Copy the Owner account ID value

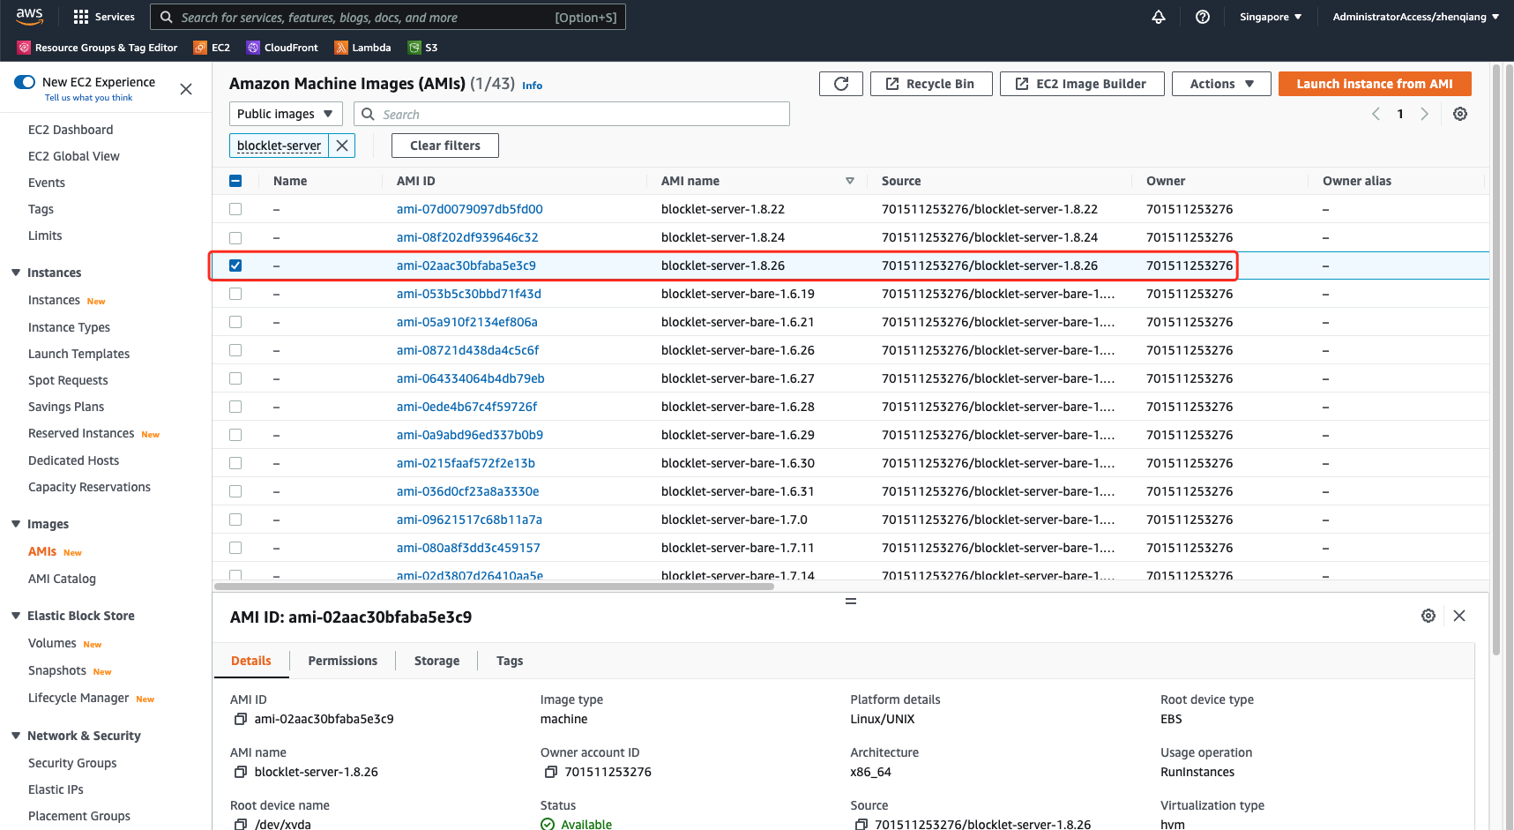click(x=550, y=772)
